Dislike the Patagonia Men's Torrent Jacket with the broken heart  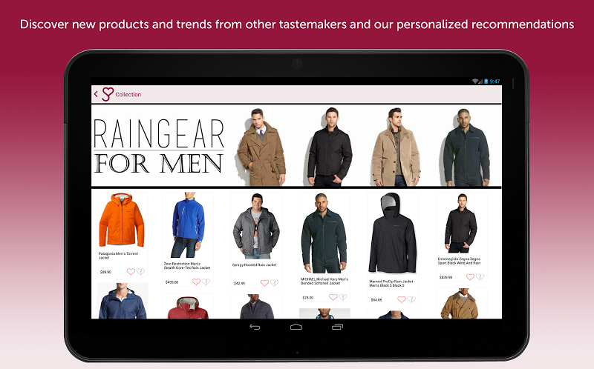pos(140,271)
